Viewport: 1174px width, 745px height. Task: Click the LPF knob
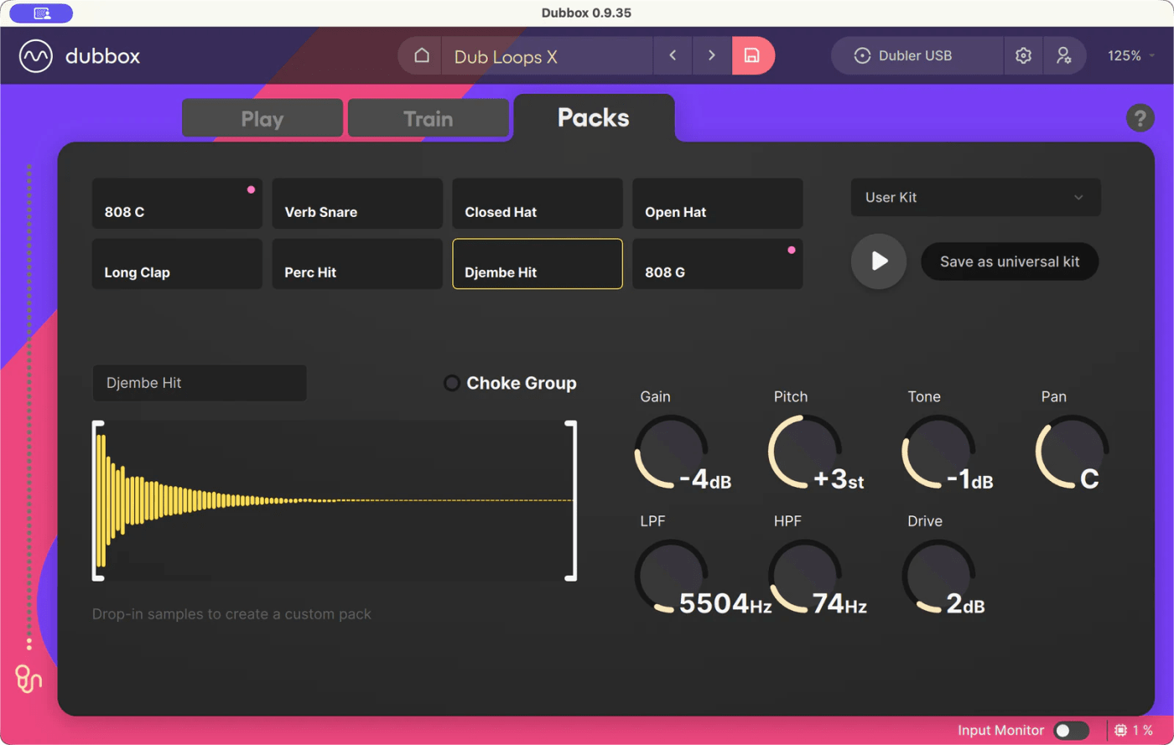click(671, 576)
